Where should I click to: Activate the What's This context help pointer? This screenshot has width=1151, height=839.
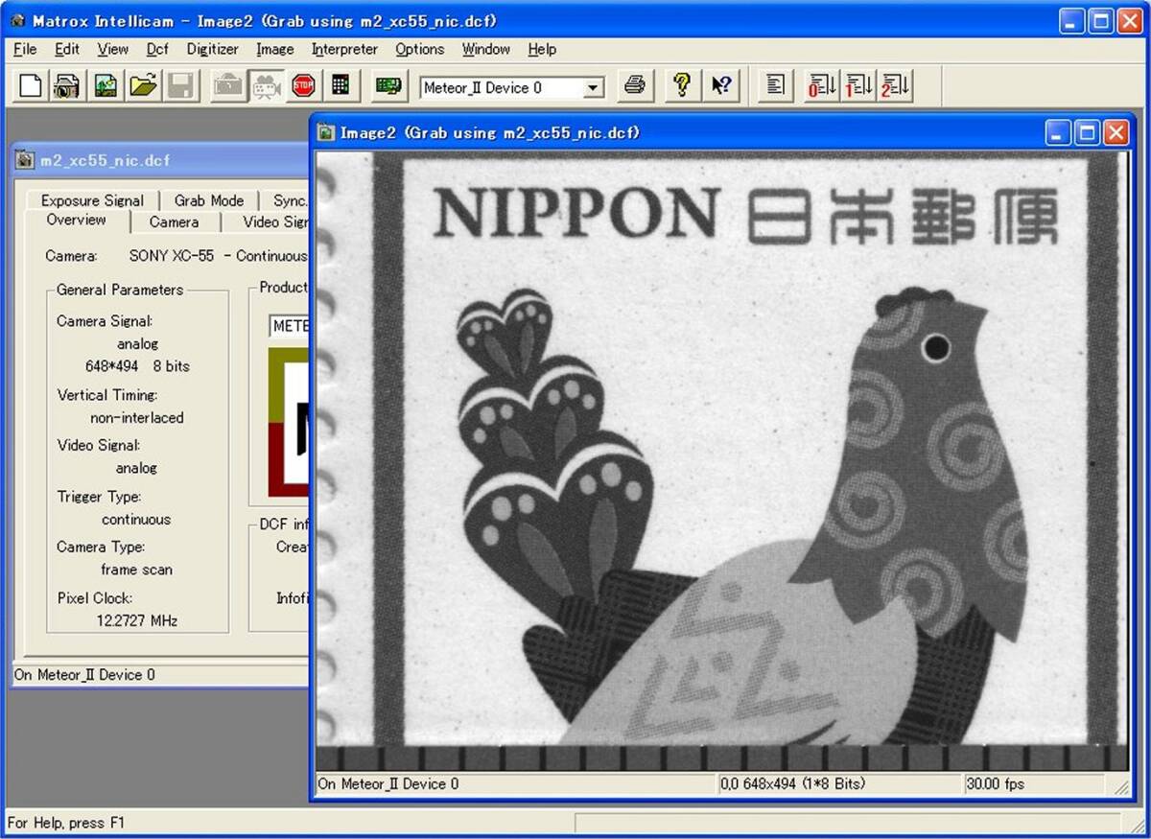click(721, 86)
